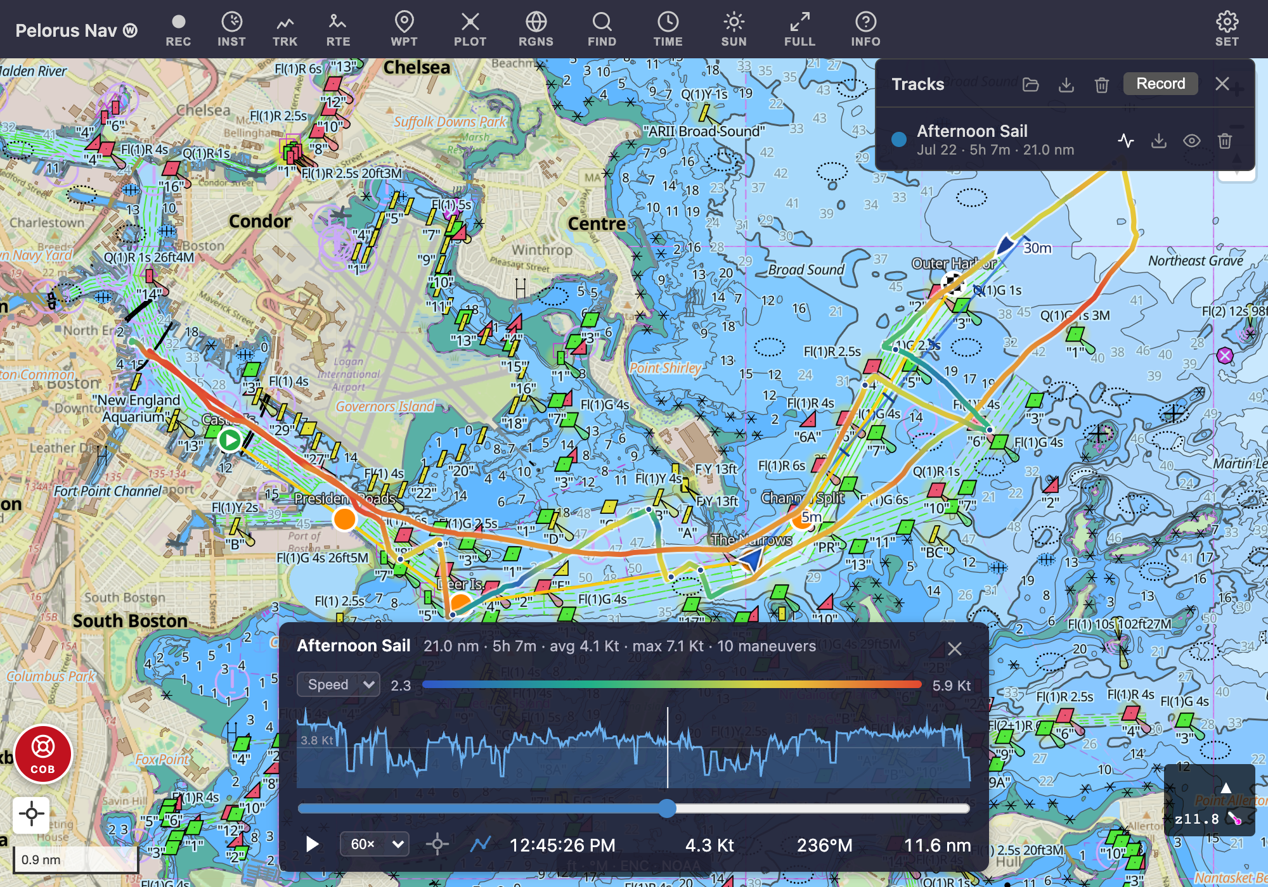Click the Afternoon Sail blue color dot
Image resolution: width=1268 pixels, height=887 pixels.
898,139
